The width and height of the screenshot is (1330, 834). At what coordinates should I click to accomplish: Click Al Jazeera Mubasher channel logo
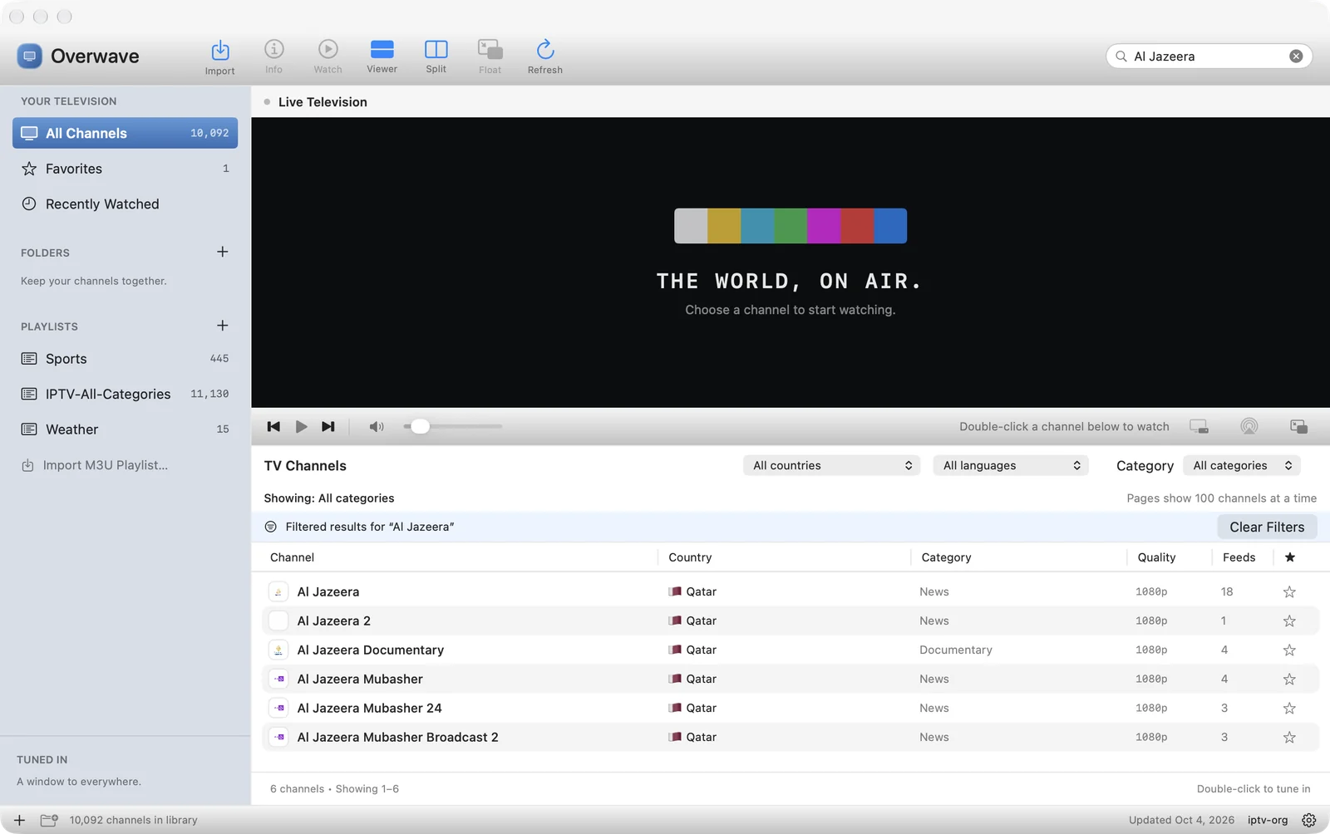click(278, 679)
